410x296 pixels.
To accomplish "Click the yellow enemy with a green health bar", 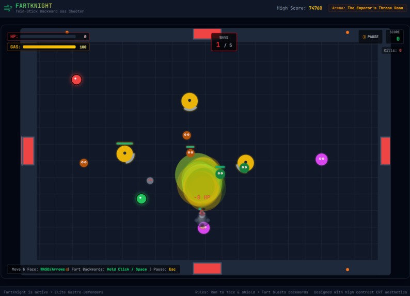I will click(x=125, y=154).
